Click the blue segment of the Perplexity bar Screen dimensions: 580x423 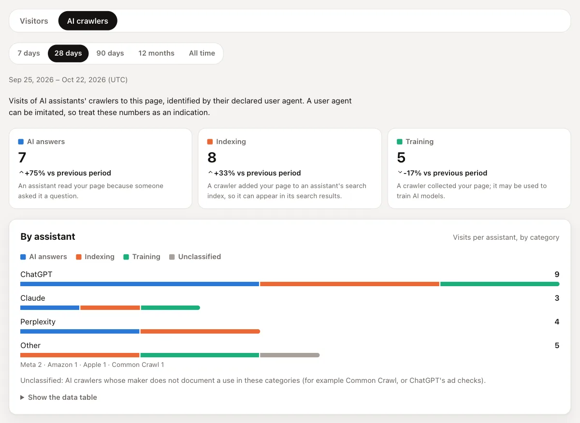click(x=80, y=331)
